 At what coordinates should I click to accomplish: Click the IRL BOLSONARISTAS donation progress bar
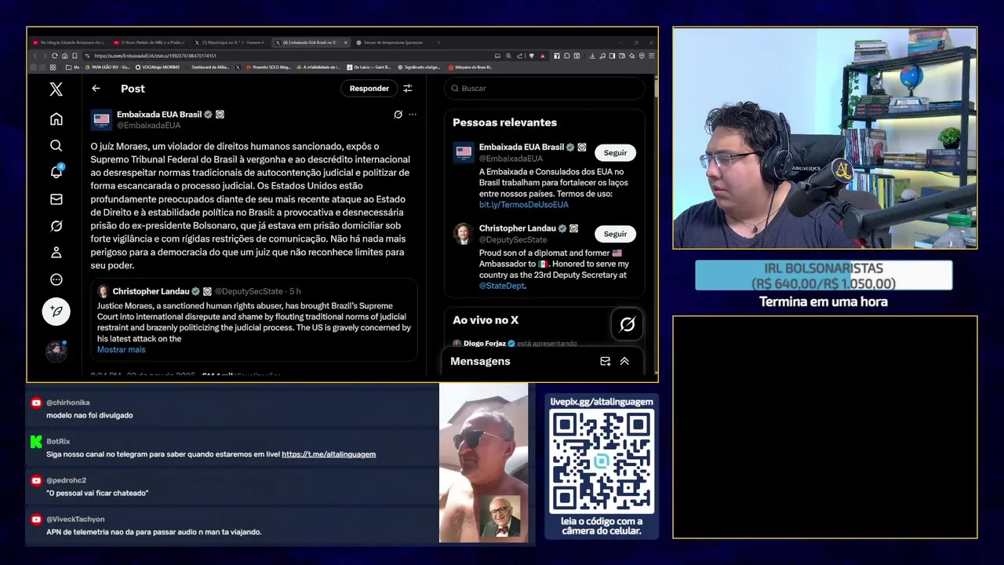point(824,275)
